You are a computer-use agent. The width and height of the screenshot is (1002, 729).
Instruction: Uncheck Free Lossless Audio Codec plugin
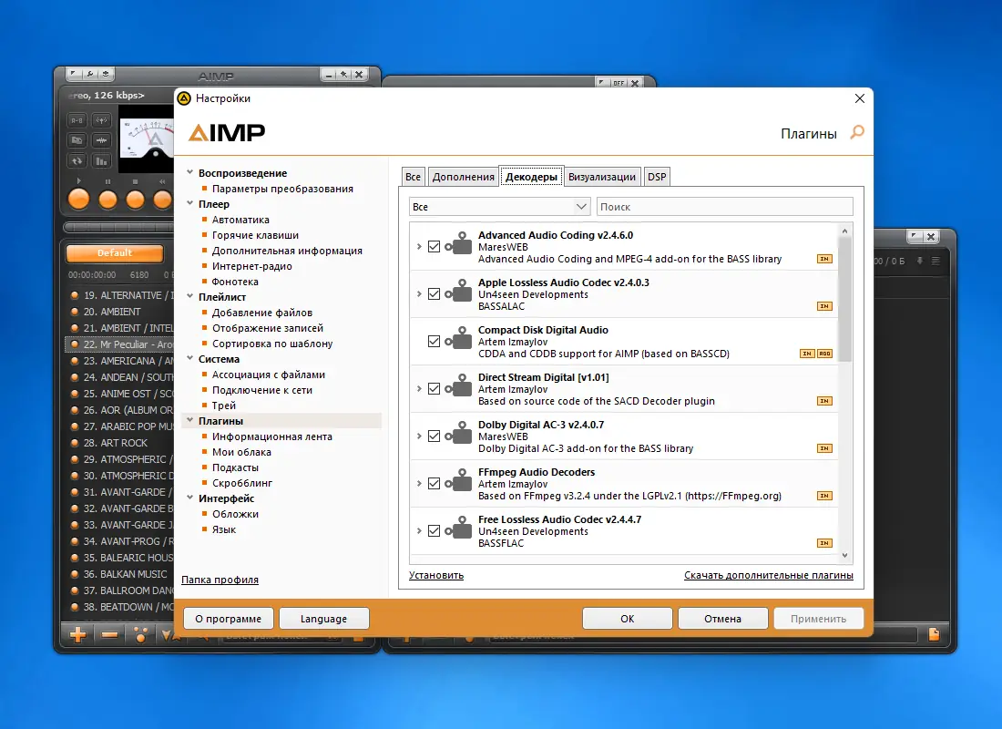tap(434, 530)
